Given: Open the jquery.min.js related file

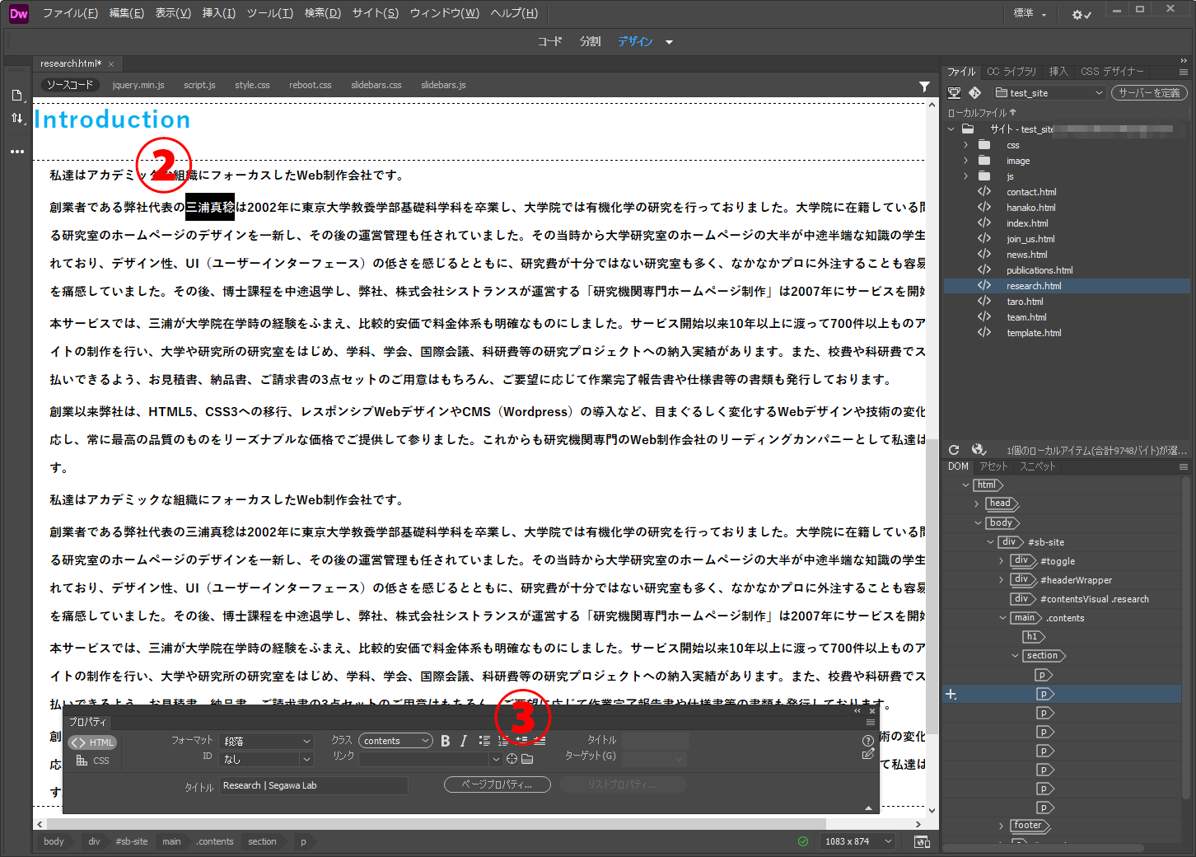Looking at the screenshot, I should click(x=138, y=85).
